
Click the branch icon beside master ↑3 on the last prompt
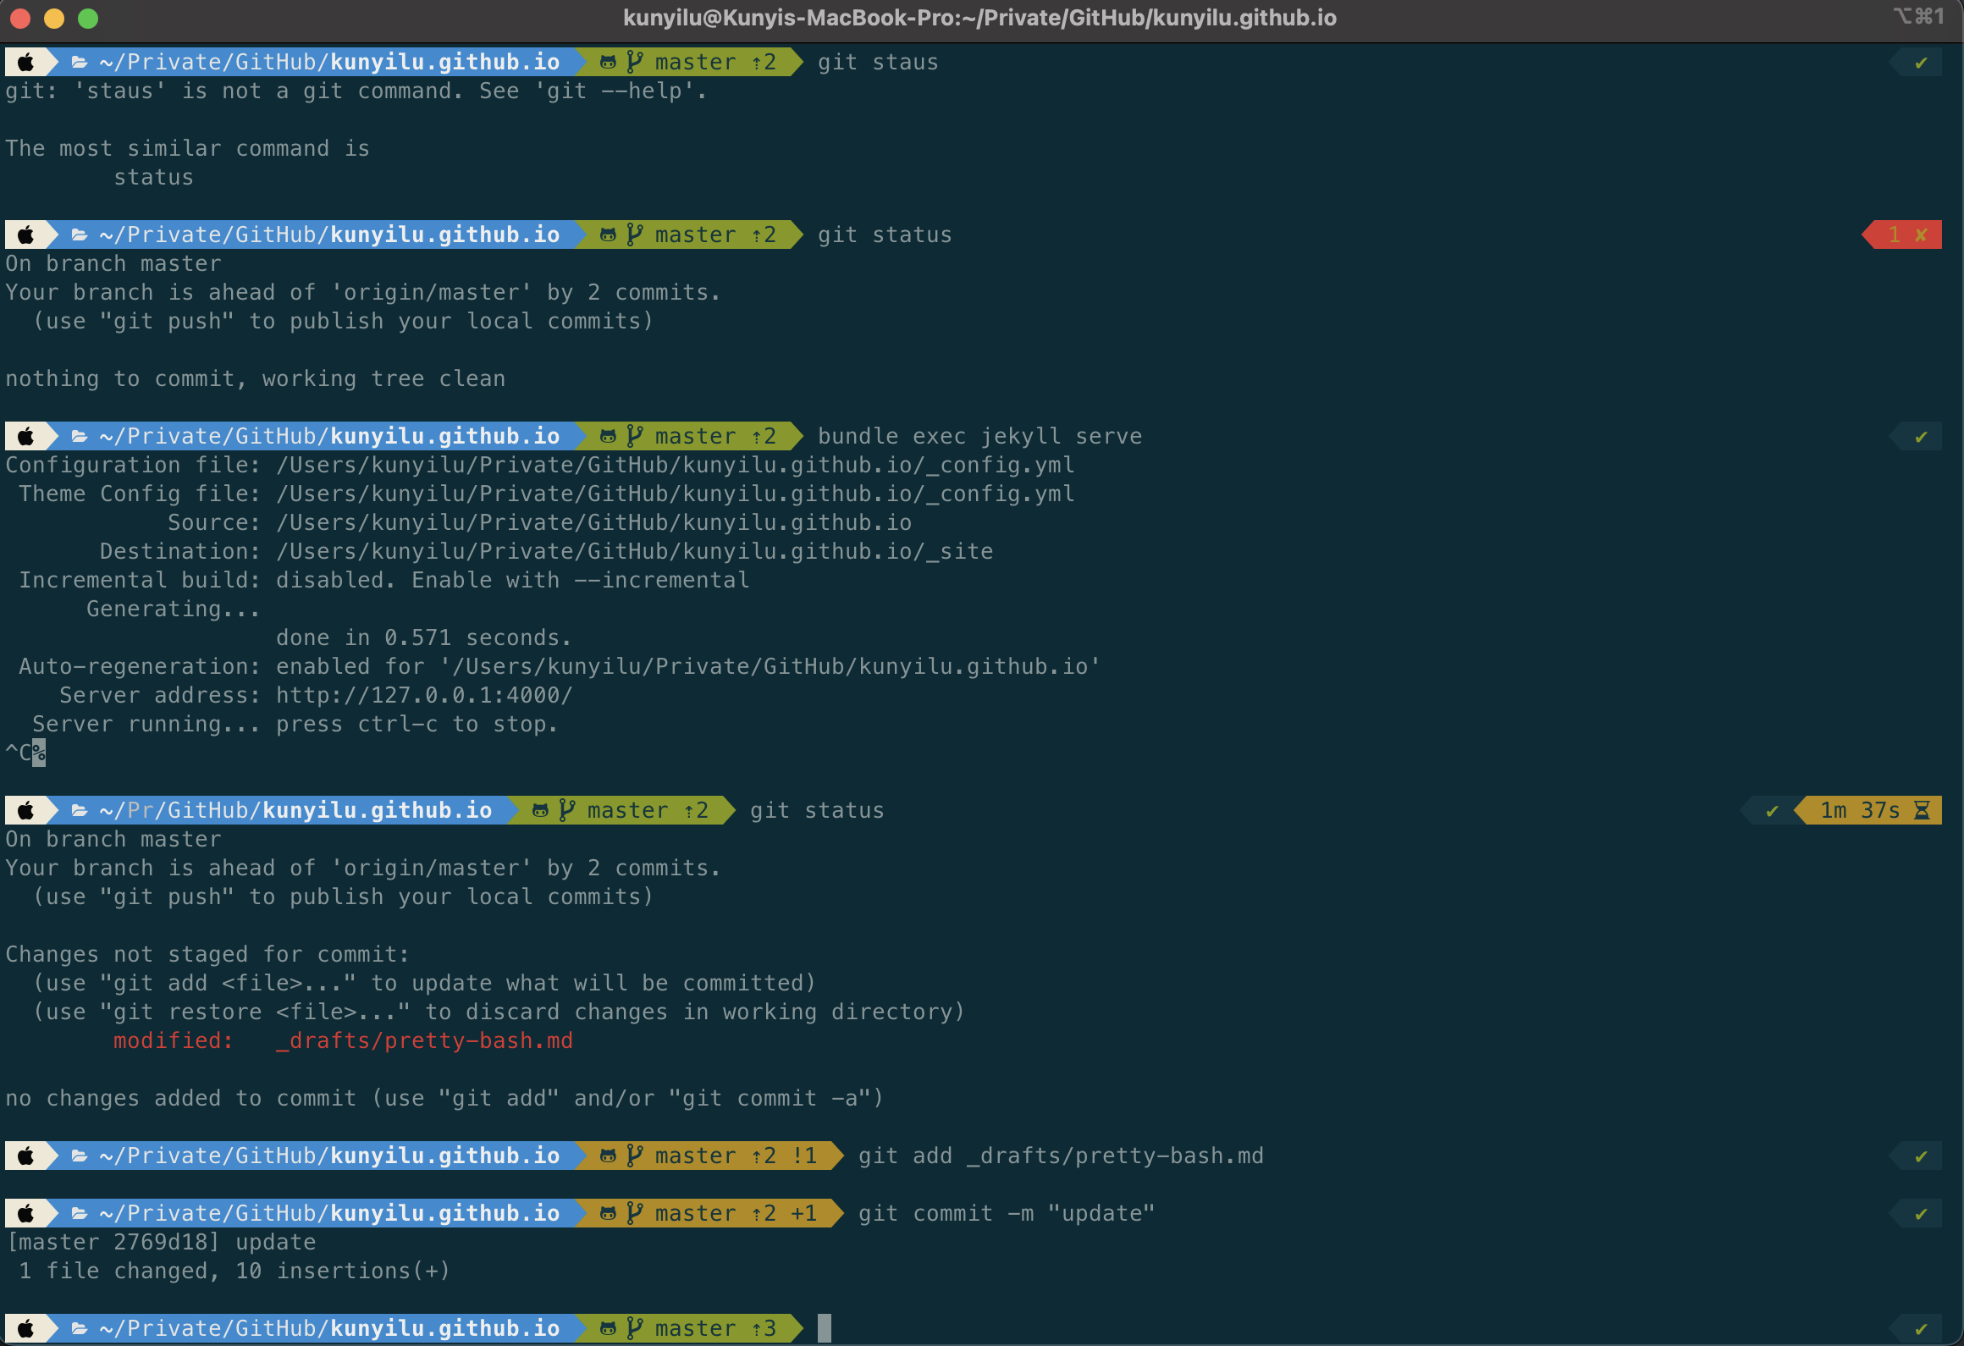pyautogui.click(x=636, y=1327)
